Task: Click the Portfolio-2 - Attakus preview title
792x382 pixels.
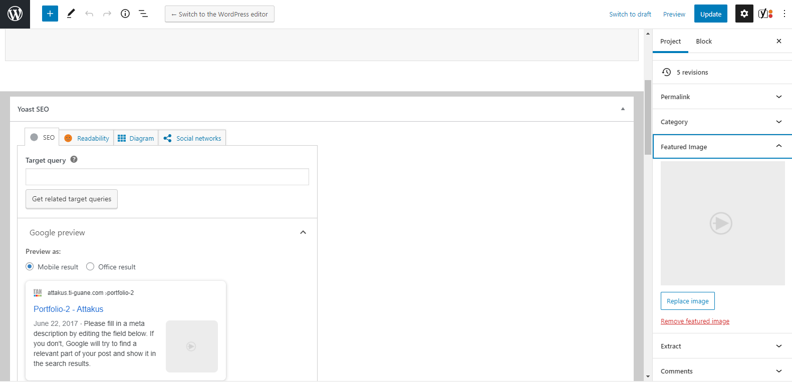Action: [x=69, y=309]
